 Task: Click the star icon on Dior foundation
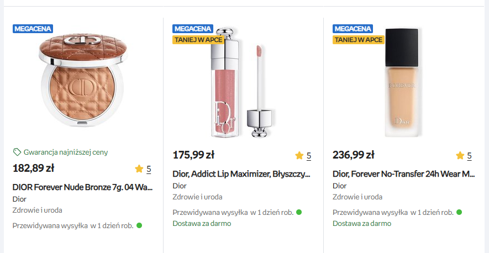[x=460, y=156]
